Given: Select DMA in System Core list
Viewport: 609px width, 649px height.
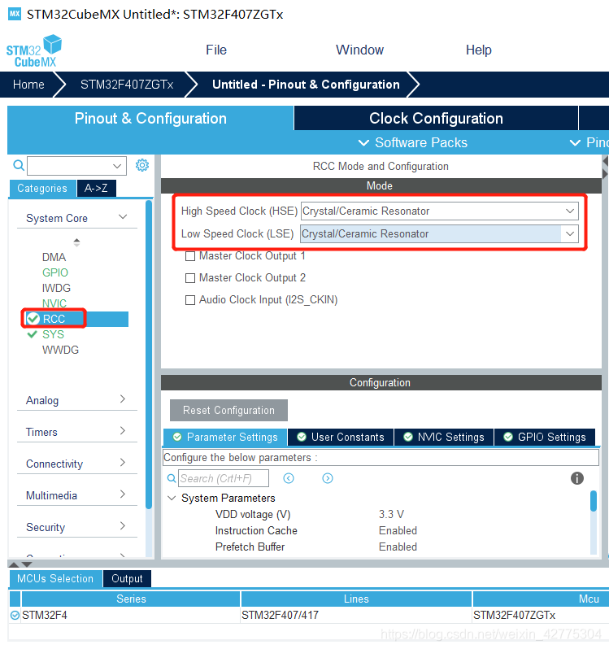Looking at the screenshot, I should pos(54,257).
